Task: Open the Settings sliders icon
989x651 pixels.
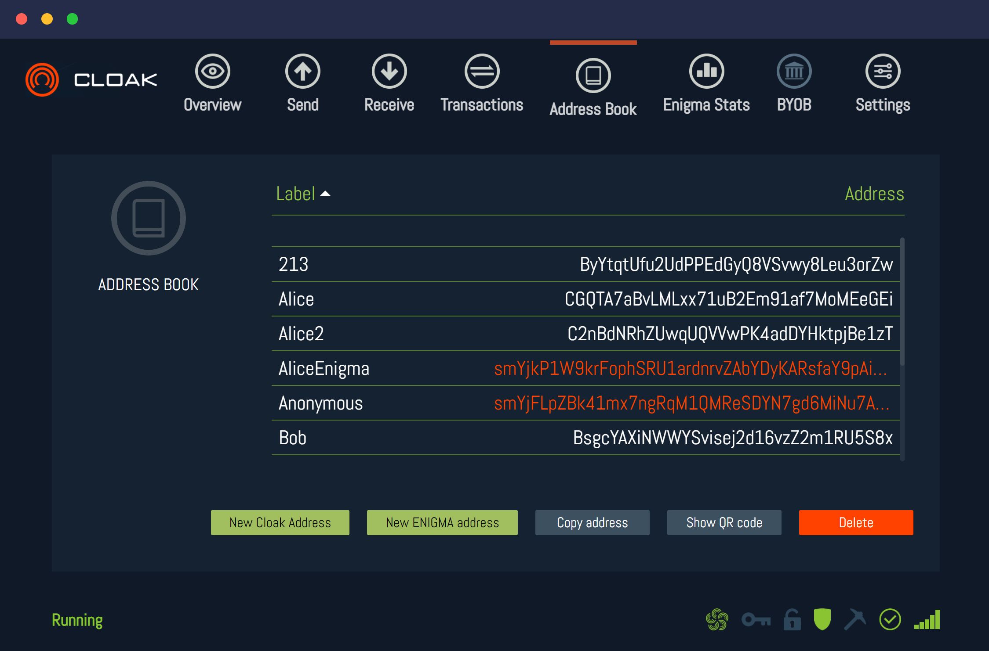Action: [x=883, y=71]
